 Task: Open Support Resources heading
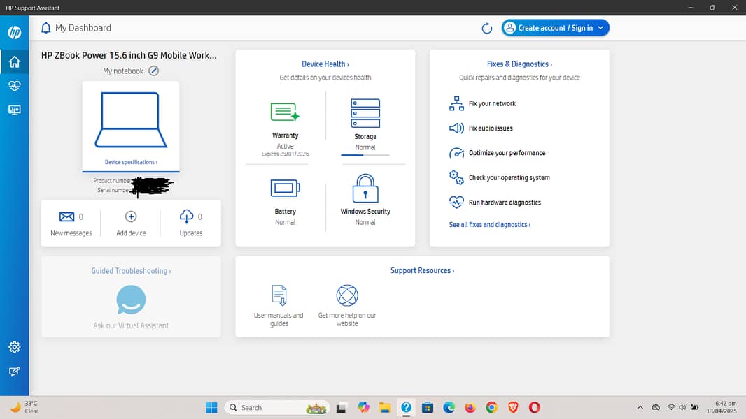[423, 270]
